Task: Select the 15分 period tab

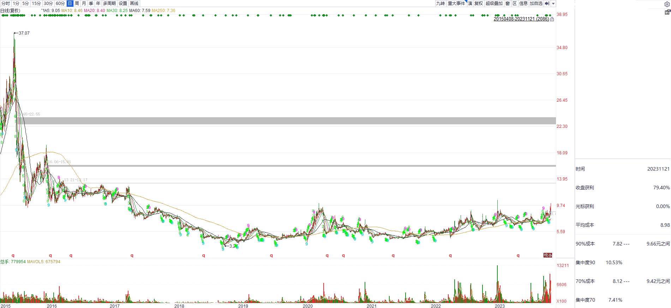Action: pyautogui.click(x=36, y=4)
